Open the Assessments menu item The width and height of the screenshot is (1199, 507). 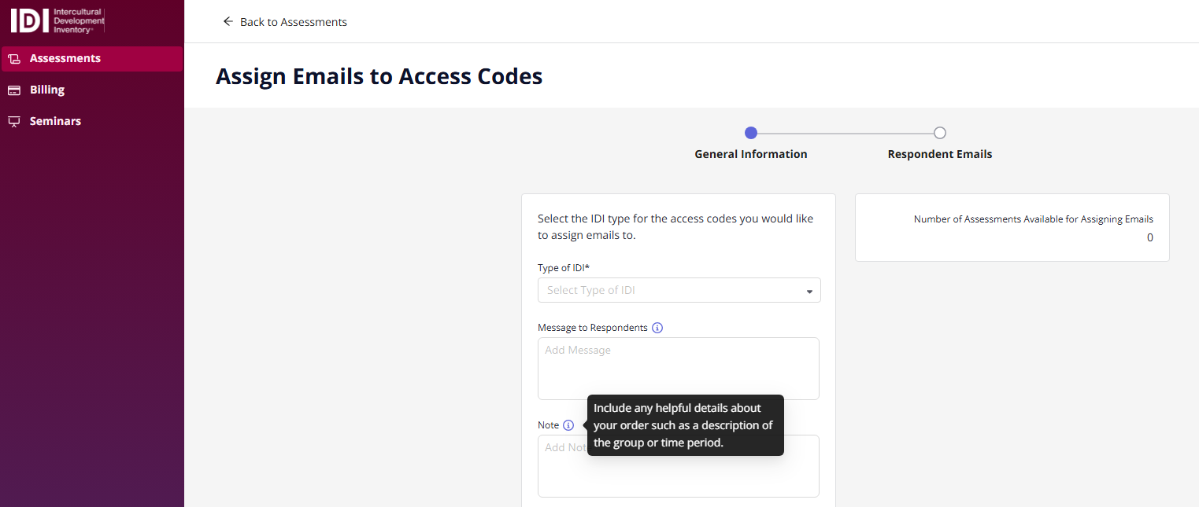click(x=65, y=58)
